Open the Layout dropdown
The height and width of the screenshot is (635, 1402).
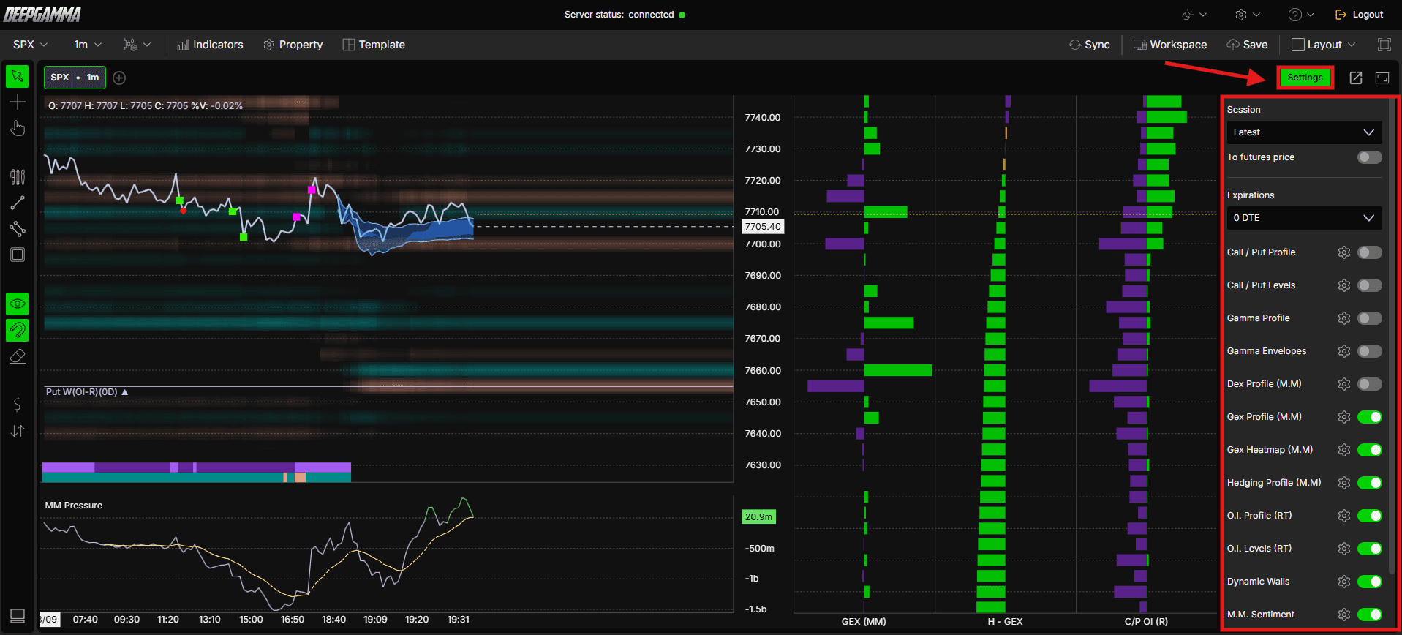1324,45
